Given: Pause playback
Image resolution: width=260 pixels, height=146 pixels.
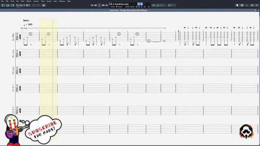Looking at the screenshot, I should pos(99,5).
